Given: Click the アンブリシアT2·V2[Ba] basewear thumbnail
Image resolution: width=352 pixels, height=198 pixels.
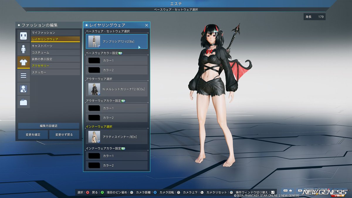Looking at the screenshot, I should point(94,41).
